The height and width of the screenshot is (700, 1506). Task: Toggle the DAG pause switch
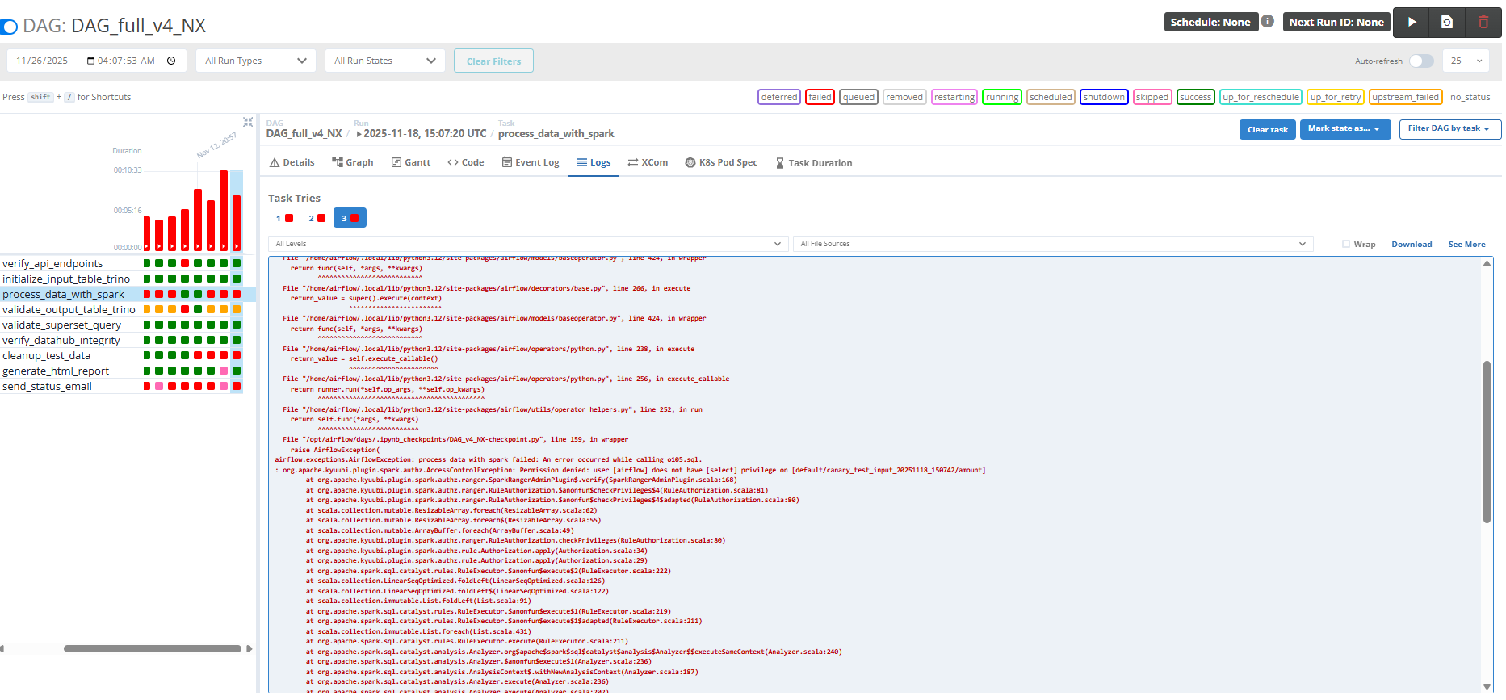click(9, 27)
